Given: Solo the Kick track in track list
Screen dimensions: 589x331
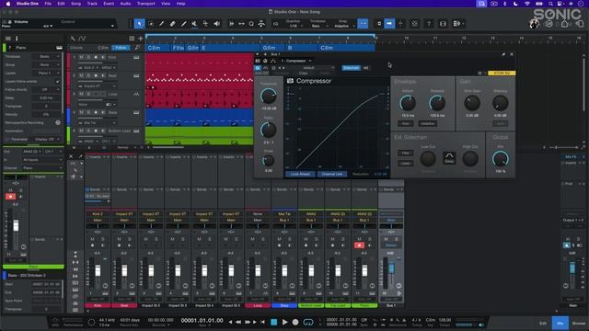Looking at the screenshot, I should 88,57.
